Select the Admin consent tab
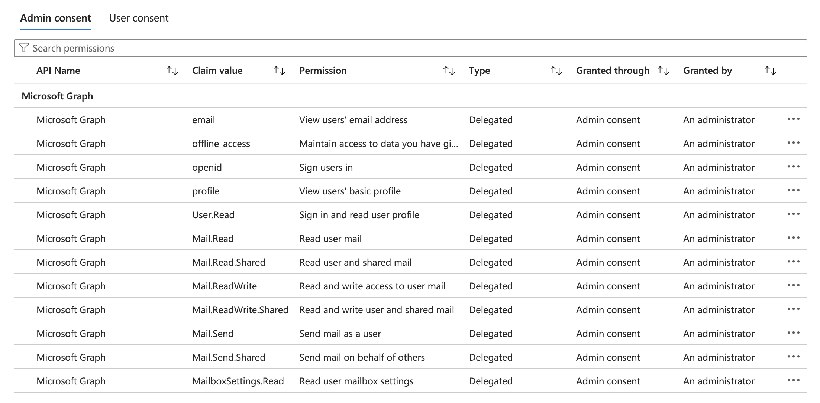The image size is (820, 403). click(x=56, y=18)
